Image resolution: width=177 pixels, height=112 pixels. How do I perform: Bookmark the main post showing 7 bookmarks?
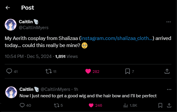point(128,71)
